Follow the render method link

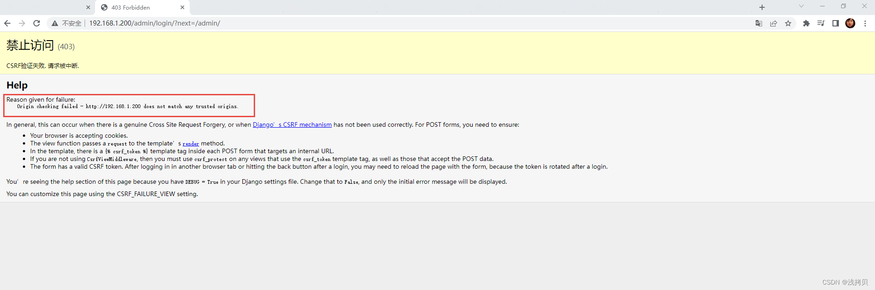pos(191,144)
